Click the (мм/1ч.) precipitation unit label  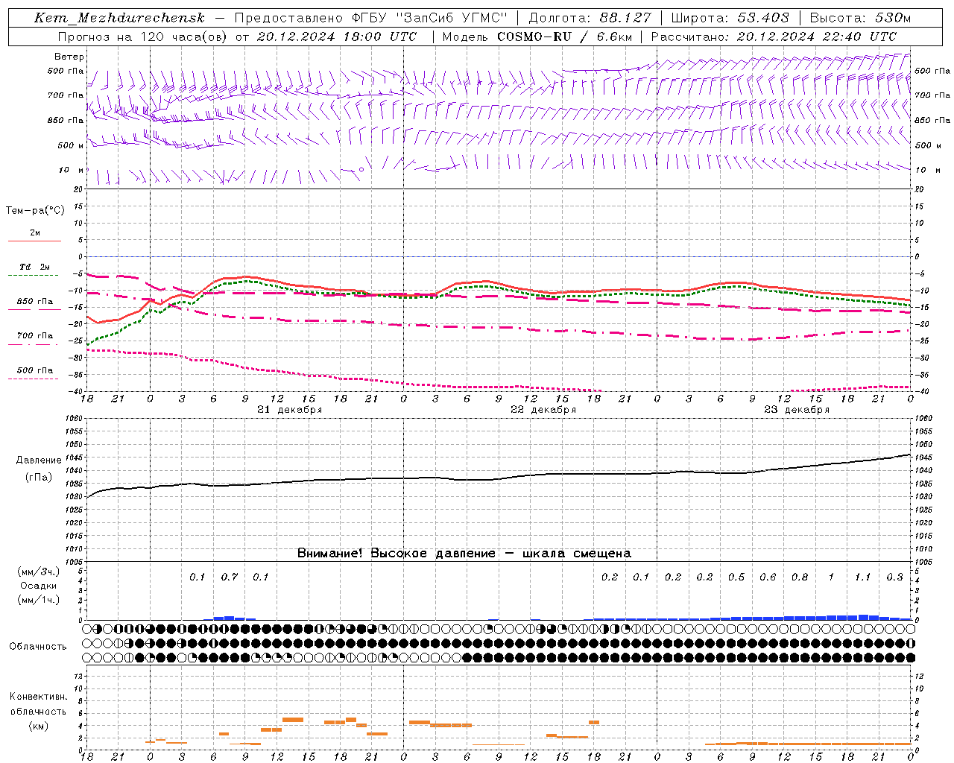tap(39, 600)
